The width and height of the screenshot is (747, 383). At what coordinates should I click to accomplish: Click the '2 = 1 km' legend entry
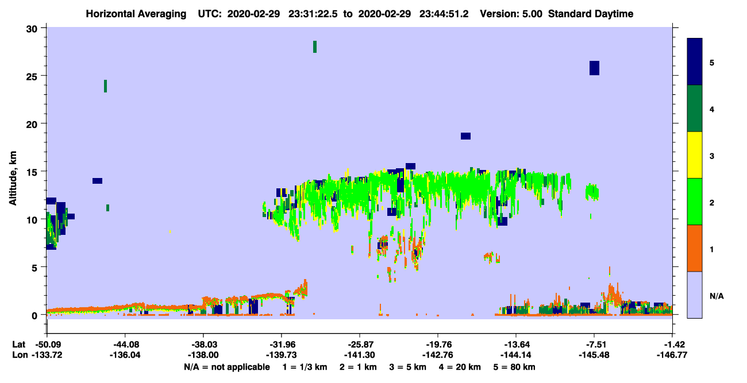coord(358,366)
